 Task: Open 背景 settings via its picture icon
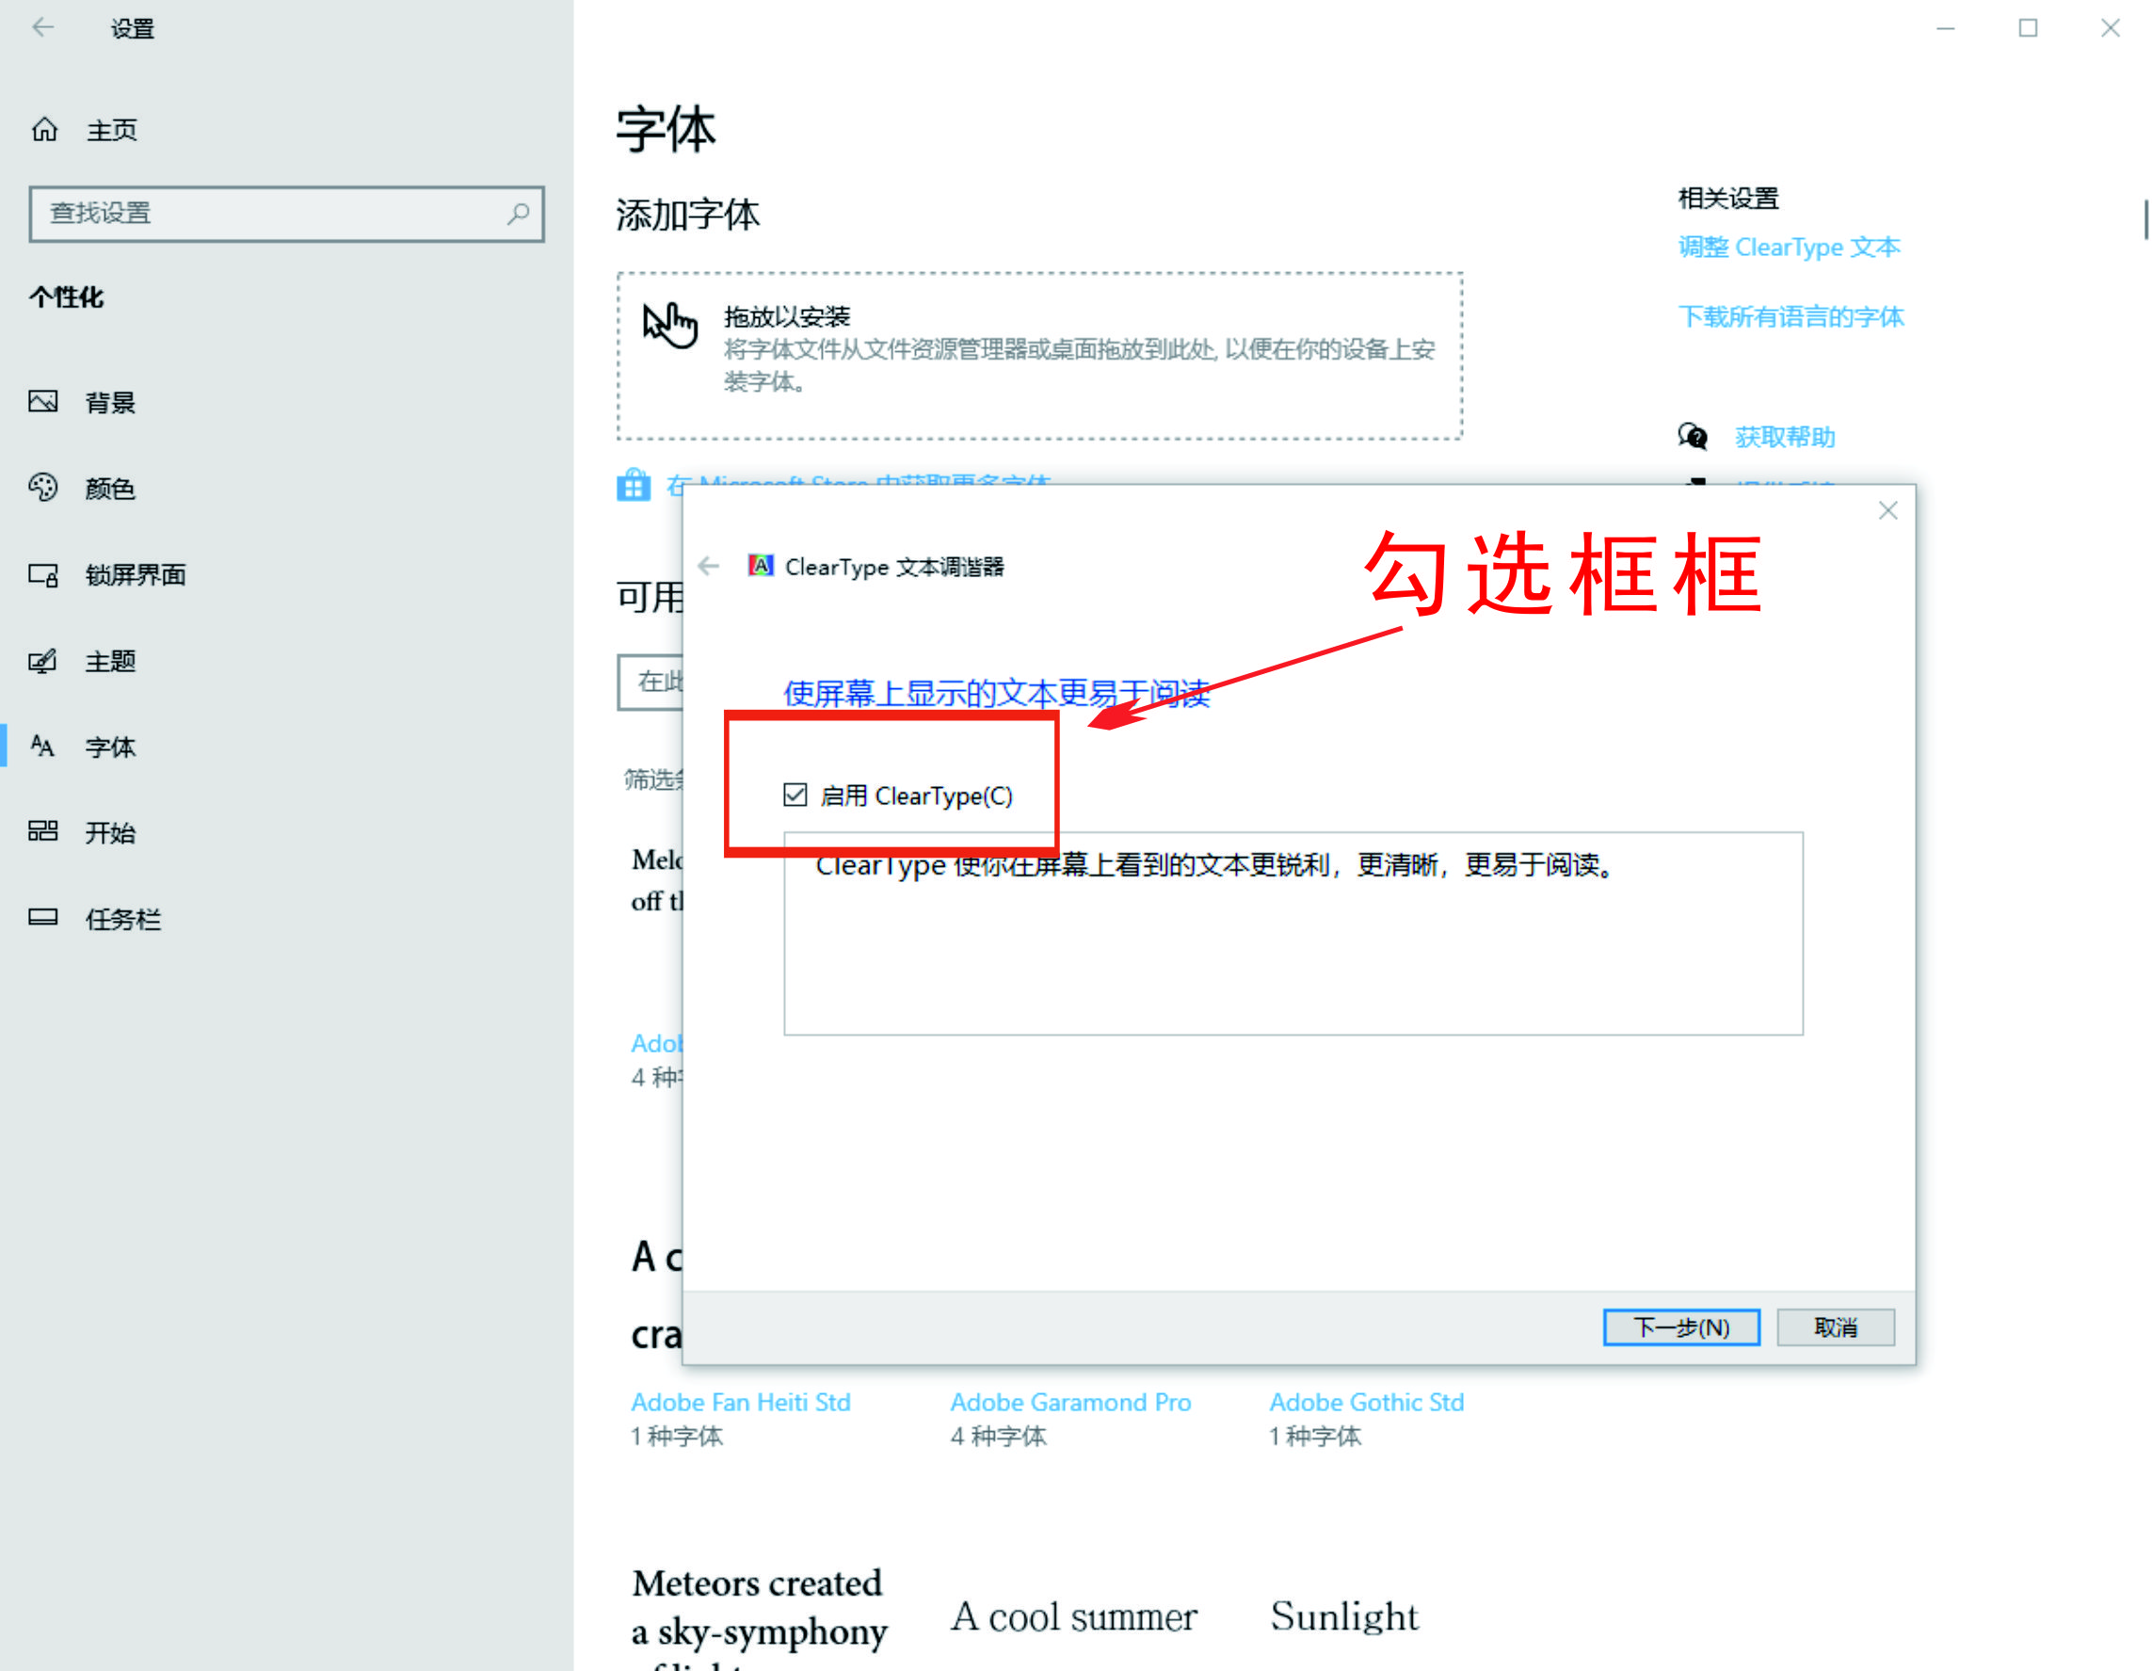tap(44, 401)
